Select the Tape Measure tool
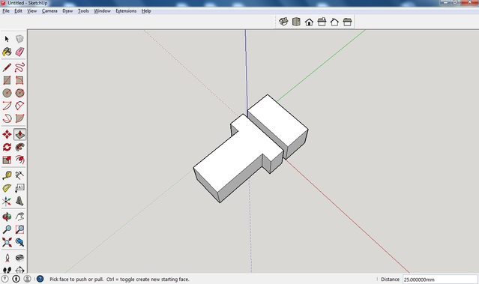The image size is (479, 284). (7, 175)
